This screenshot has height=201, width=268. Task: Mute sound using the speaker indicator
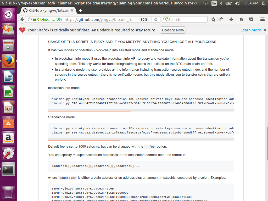coord(237,3)
